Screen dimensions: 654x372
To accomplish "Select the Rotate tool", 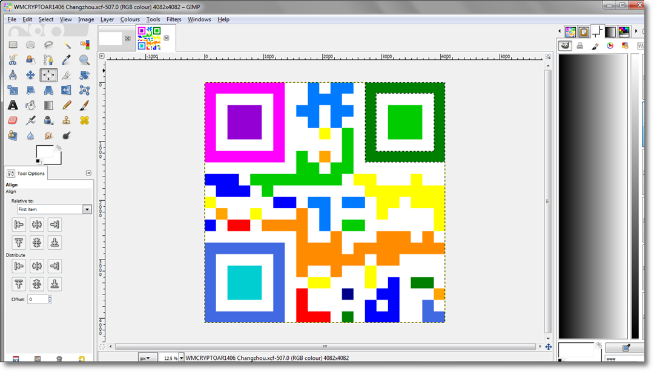I will pyautogui.click(x=85, y=75).
